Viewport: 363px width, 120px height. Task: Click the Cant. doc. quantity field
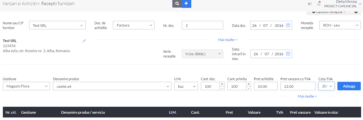(x=210, y=86)
